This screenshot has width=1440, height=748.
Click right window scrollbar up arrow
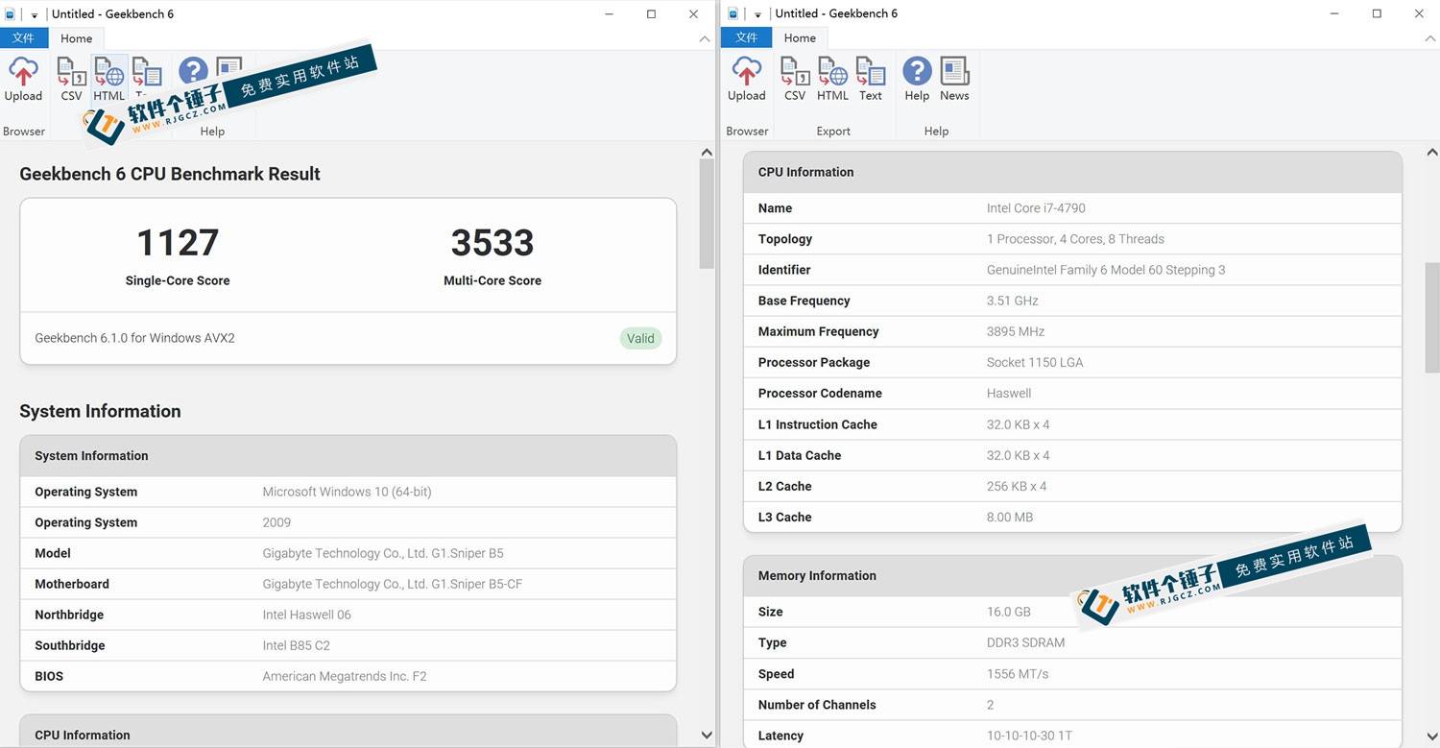click(x=1431, y=152)
